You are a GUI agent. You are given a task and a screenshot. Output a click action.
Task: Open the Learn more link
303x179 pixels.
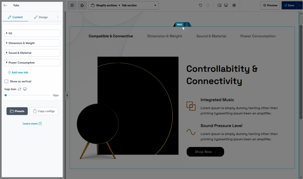tap(30, 124)
